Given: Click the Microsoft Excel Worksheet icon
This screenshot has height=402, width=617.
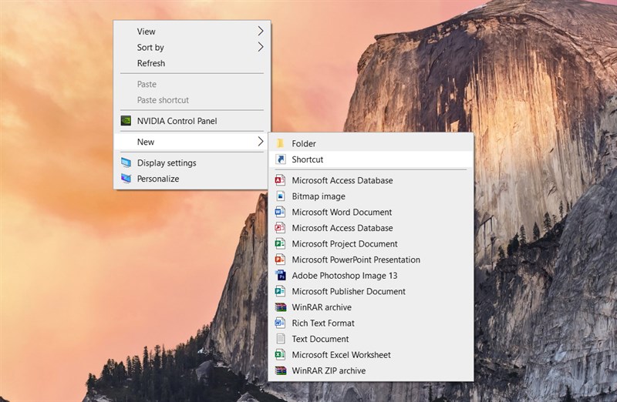Looking at the screenshot, I should 280,354.
